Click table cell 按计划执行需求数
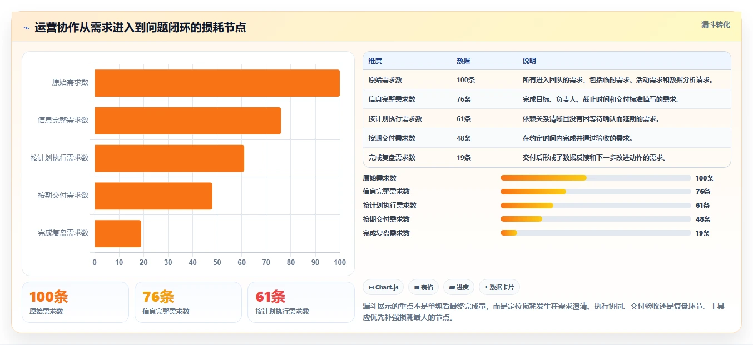Viewport: 753px width, 345px height. click(395, 119)
